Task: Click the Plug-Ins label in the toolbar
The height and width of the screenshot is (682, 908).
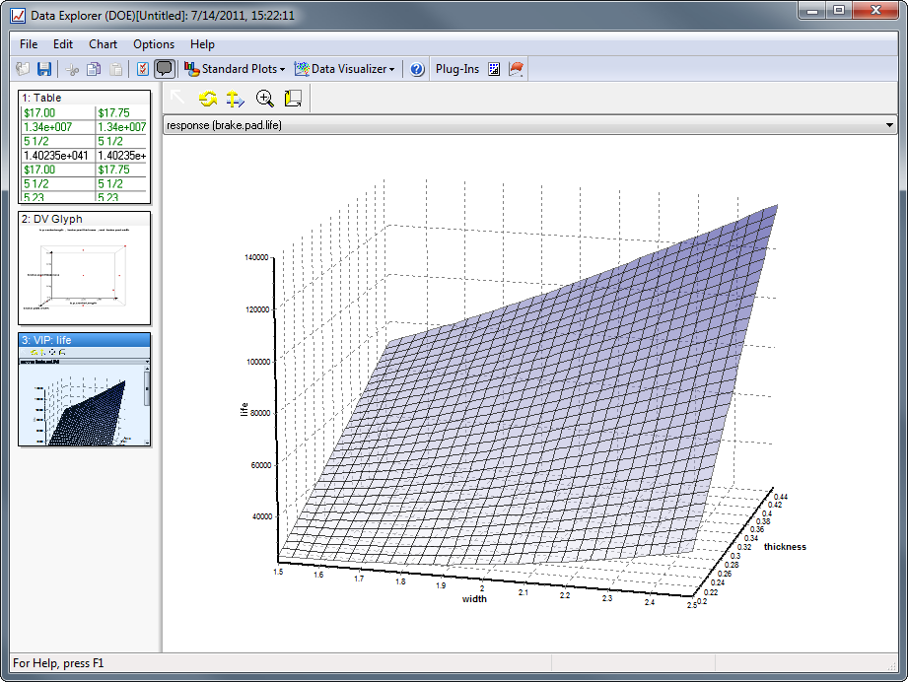Action: pos(457,69)
